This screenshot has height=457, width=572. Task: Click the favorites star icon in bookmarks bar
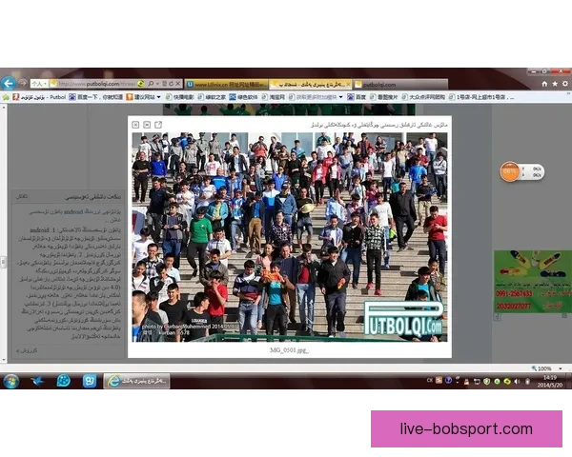[6, 96]
